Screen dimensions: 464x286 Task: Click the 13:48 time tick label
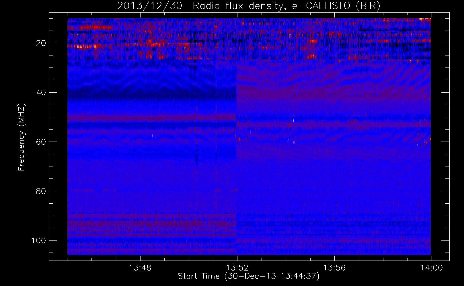[140, 268]
